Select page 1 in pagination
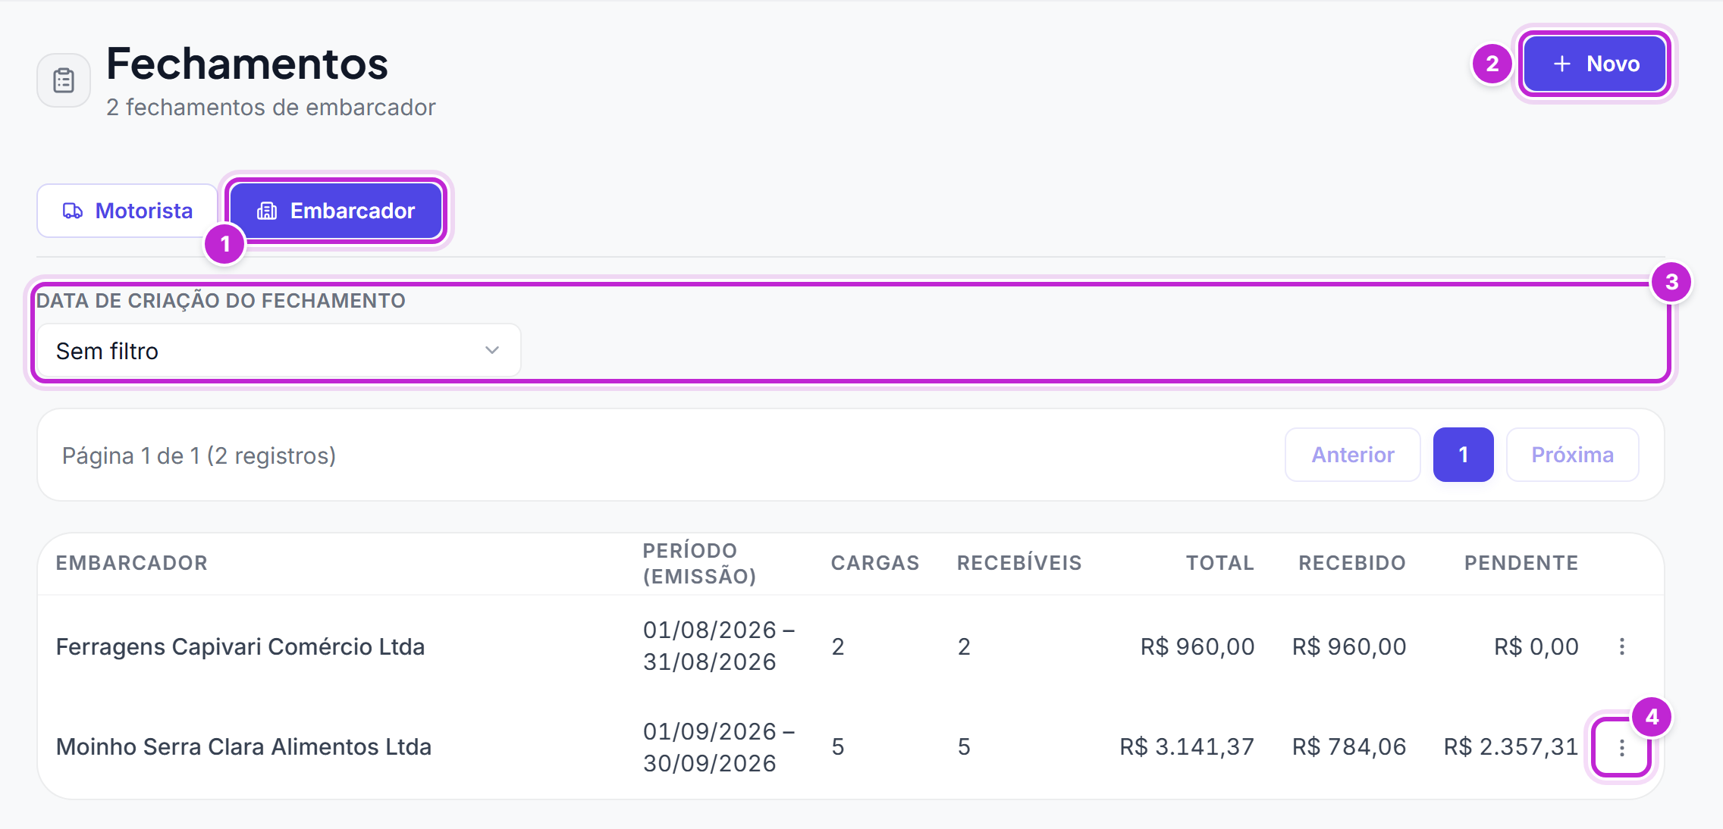The width and height of the screenshot is (1723, 829). pos(1464,455)
